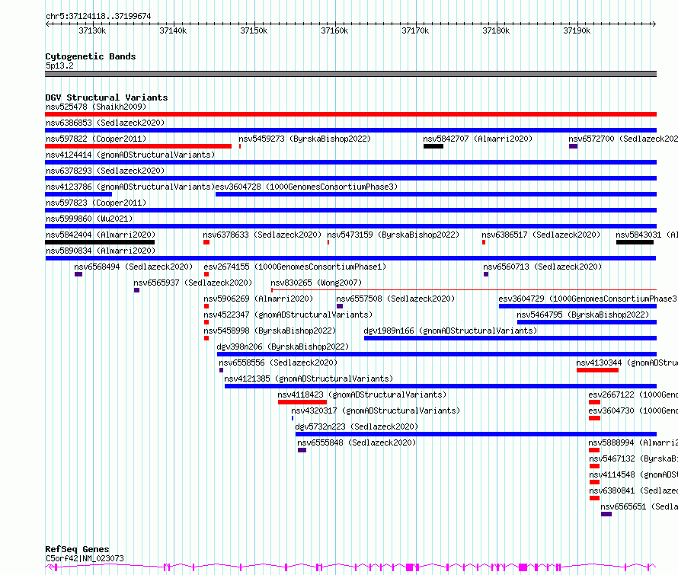This screenshot has height=575, width=678.
Task: Select the black nsv5842707 variant bar
Action: click(433, 146)
